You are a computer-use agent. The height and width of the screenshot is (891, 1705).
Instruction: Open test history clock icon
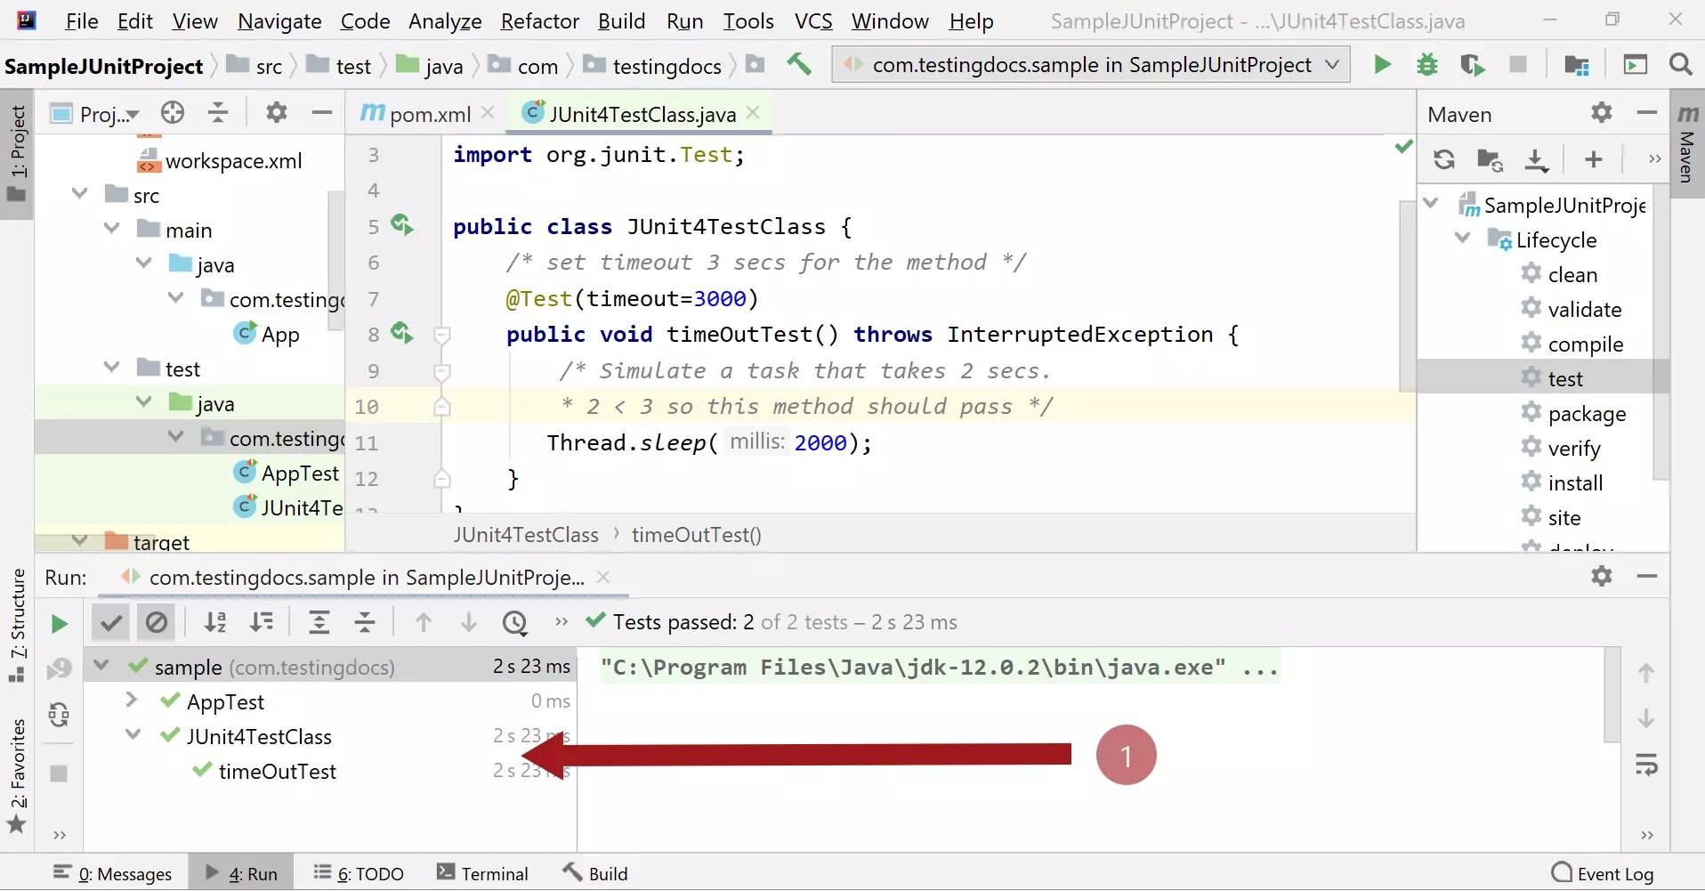click(516, 622)
